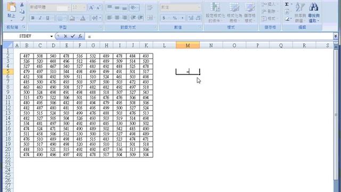Click the merge and center icon
The height and width of the screenshot is (192, 341).
pyautogui.click(x=150, y=18)
